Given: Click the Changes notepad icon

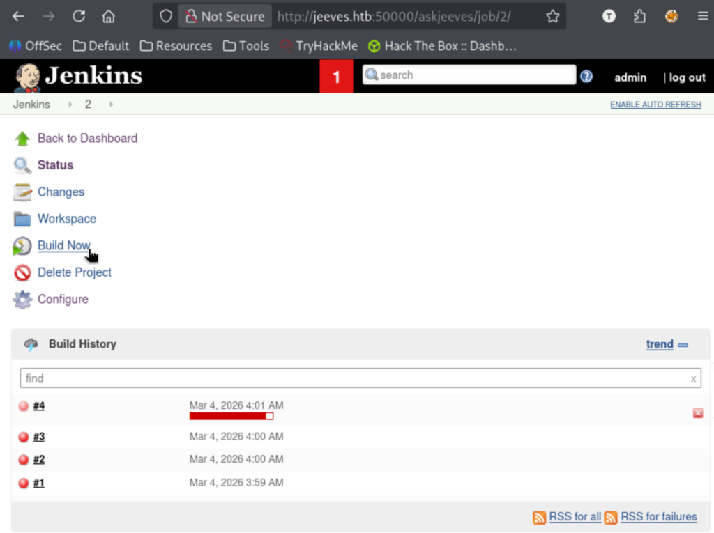Looking at the screenshot, I should (22, 192).
